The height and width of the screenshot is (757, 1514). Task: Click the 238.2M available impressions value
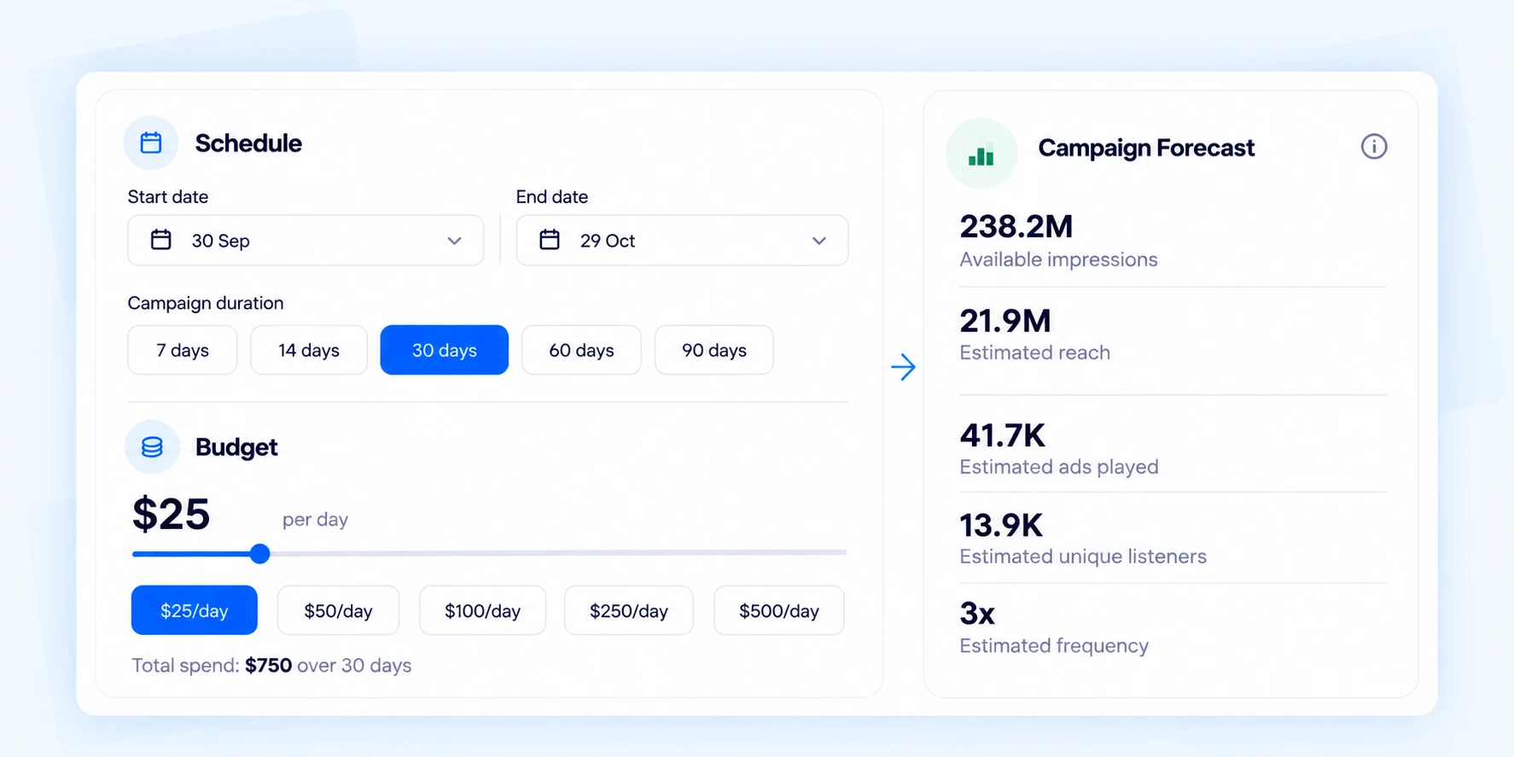click(x=1016, y=226)
